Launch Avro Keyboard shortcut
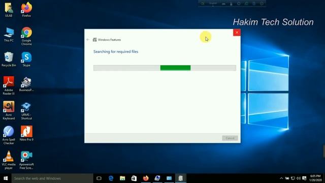Image resolution: width=325 pixels, height=183 pixels. pos(9,110)
